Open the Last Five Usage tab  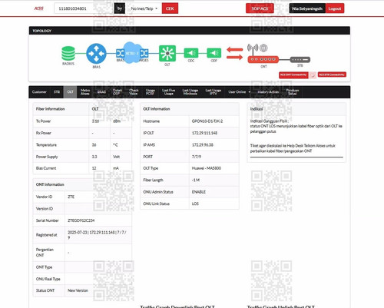pos(168,92)
